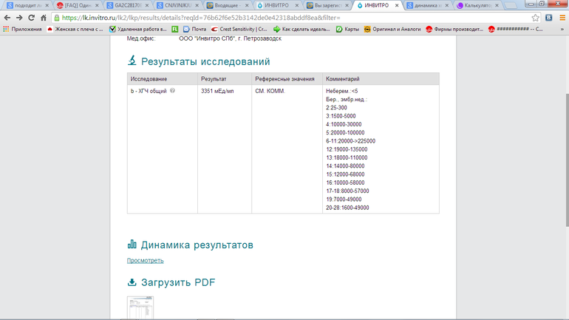Open the 'Фирмы производит...' bookmark
Image resolution: width=569 pixels, height=320 pixels.
coord(454,29)
